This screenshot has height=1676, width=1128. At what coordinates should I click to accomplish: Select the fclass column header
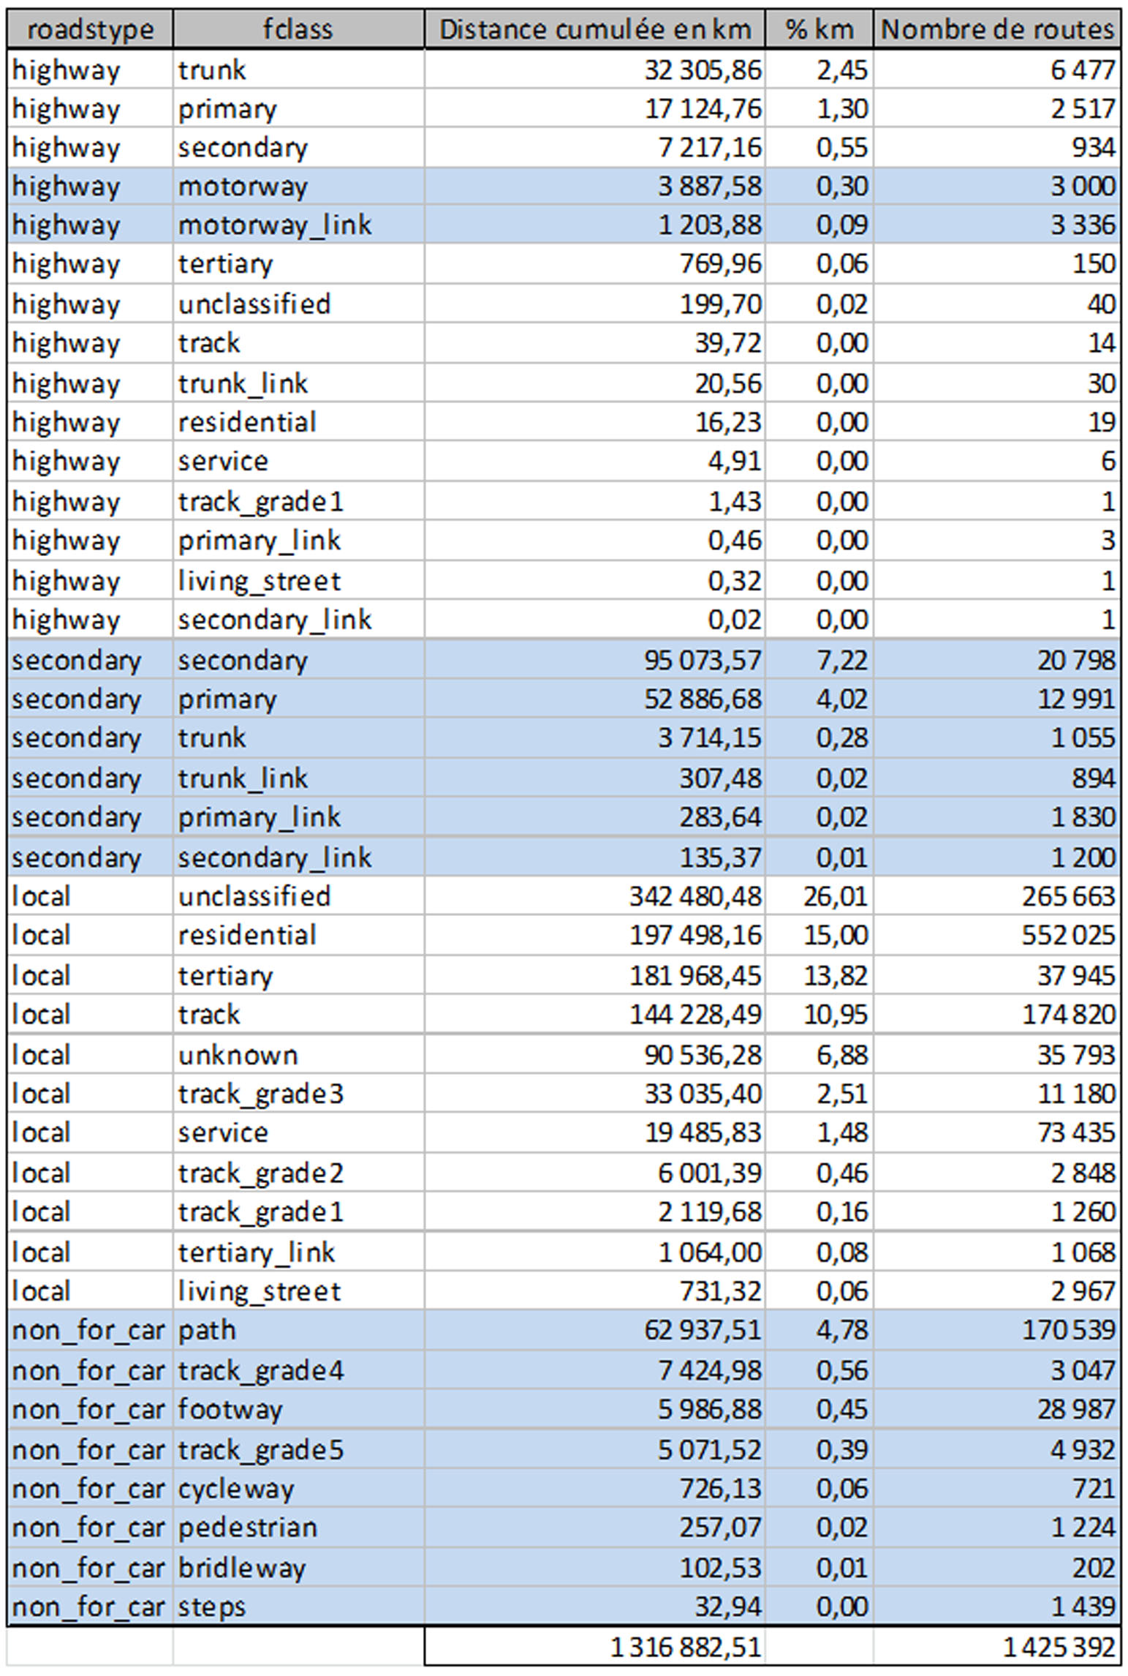coord(298,29)
